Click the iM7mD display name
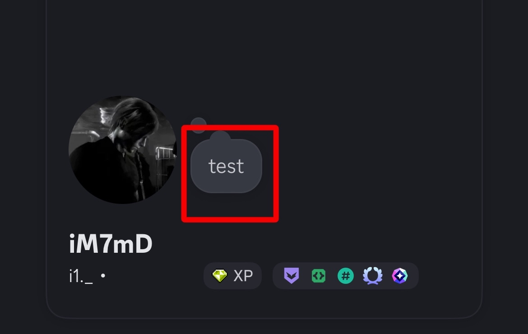The width and height of the screenshot is (528, 334). [111, 244]
